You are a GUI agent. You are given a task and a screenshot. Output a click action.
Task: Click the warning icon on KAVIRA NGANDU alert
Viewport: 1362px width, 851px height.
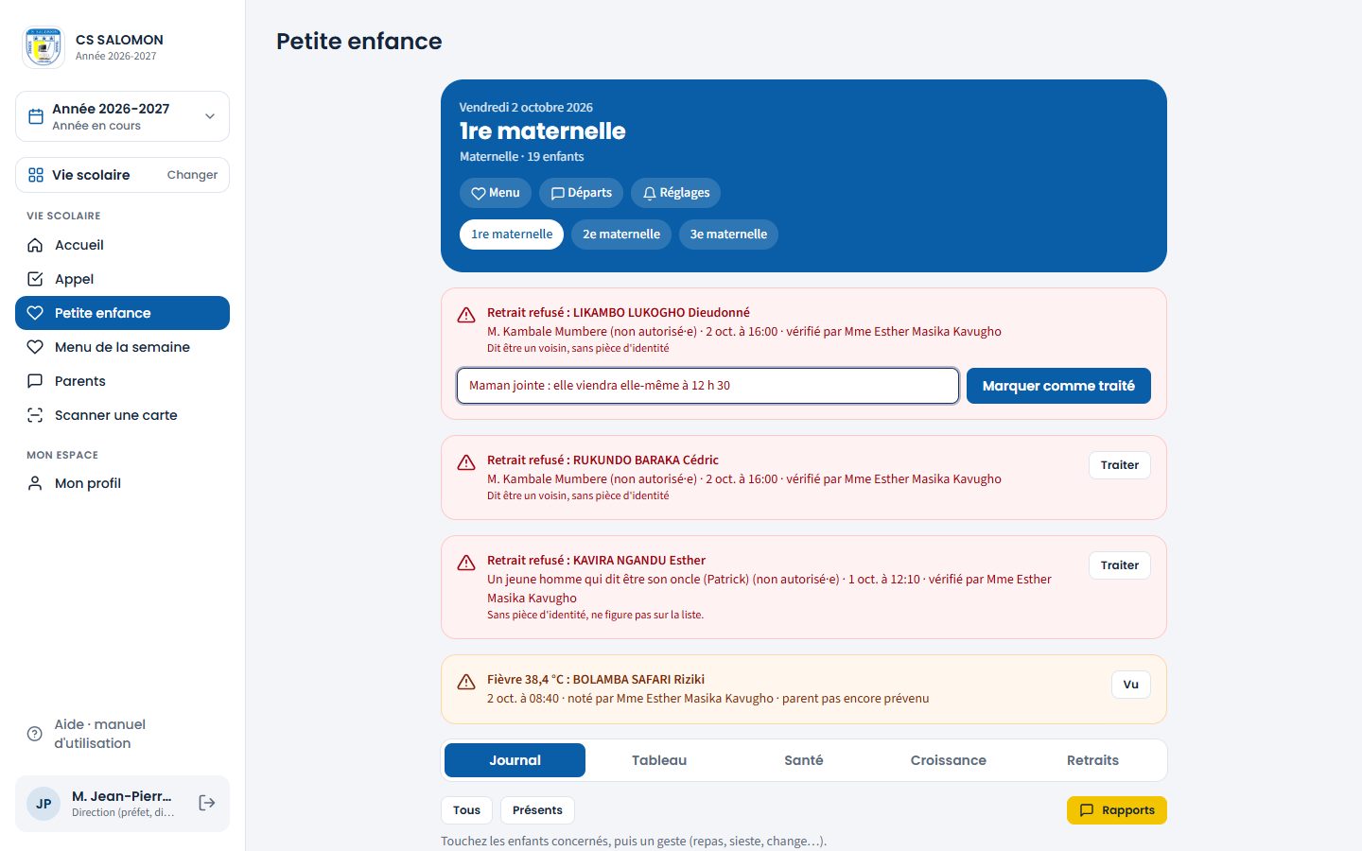tap(466, 563)
